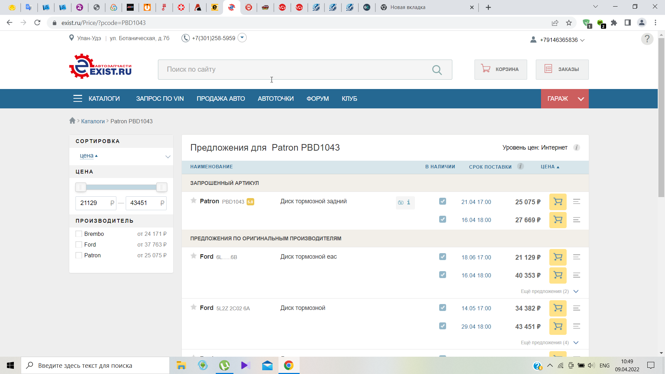Toggle in-stock checkbox for 27 669 ₽ offer
Screen dimensions: 665x374
point(443,219)
